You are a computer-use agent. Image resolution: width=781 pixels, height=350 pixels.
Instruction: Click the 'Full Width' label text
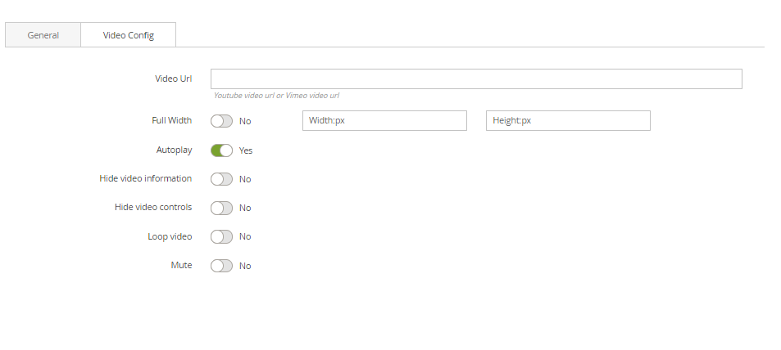pos(171,121)
